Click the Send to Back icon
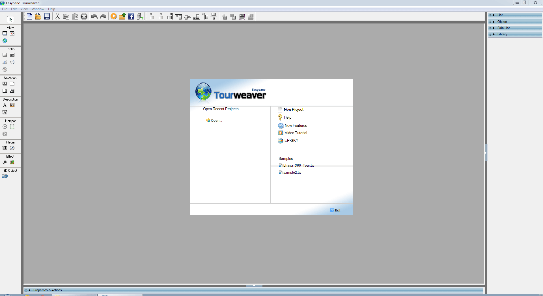 tap(233, 16)
